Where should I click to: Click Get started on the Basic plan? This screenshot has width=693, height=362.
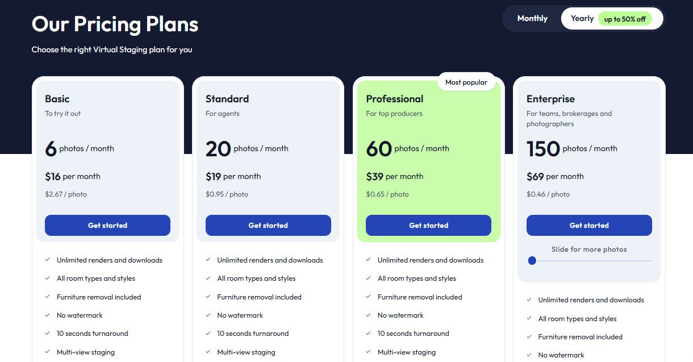coord(107,225)
